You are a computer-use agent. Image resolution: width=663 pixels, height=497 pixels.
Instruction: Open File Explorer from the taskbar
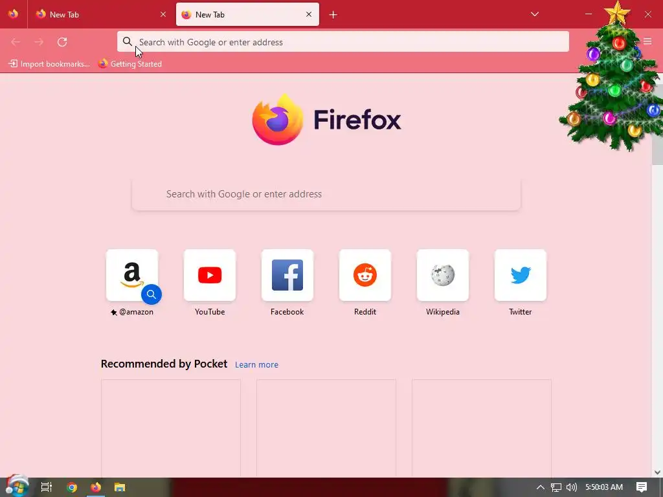point(120,487)
